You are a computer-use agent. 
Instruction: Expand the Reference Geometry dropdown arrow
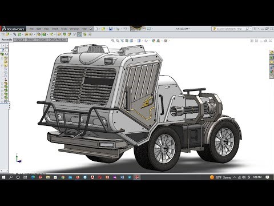pyautogui.click(x=54, y=34)
